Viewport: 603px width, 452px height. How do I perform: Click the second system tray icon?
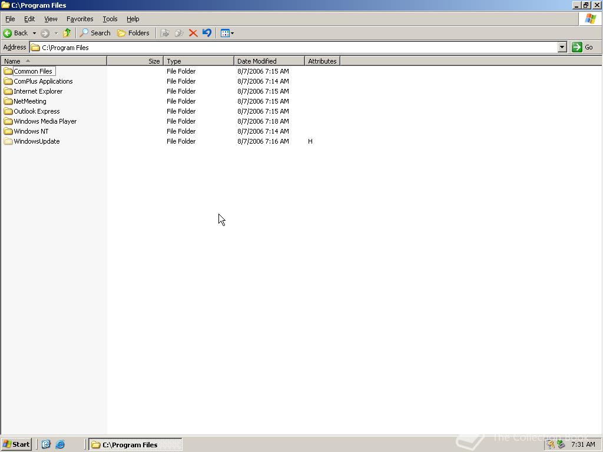(561, 444)
